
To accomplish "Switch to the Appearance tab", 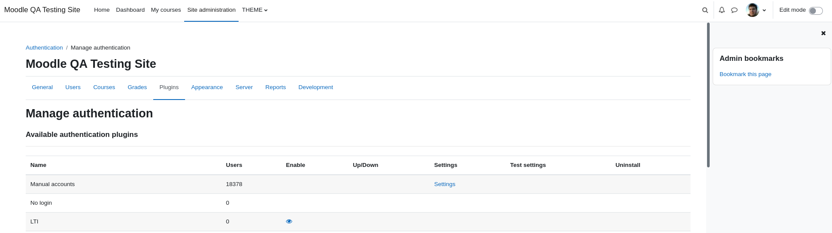I will click(207, 87).
